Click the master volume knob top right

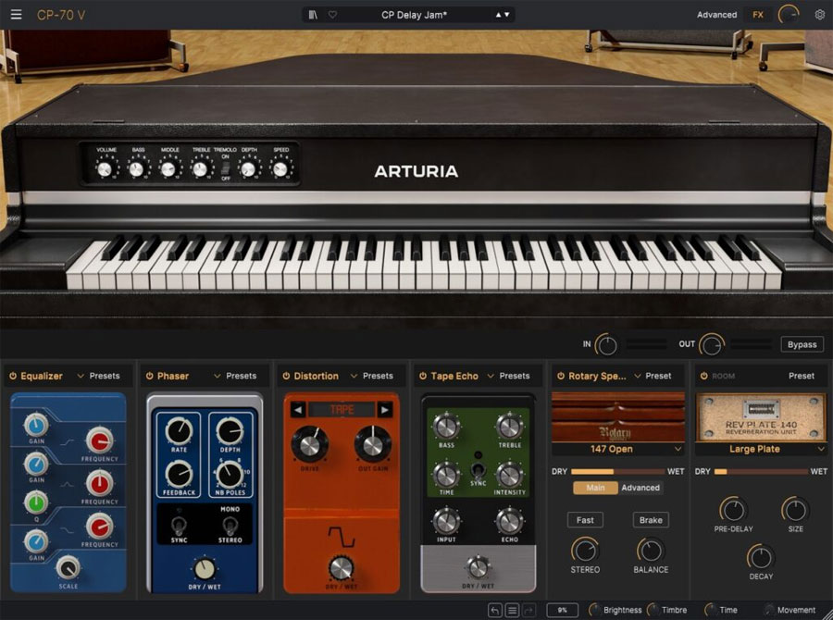click(x=789, y=13)
